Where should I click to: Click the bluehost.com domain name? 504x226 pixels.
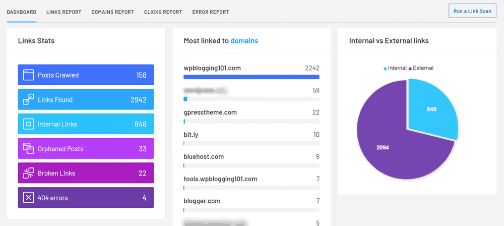pyautogui.click(x=204, y=157)
